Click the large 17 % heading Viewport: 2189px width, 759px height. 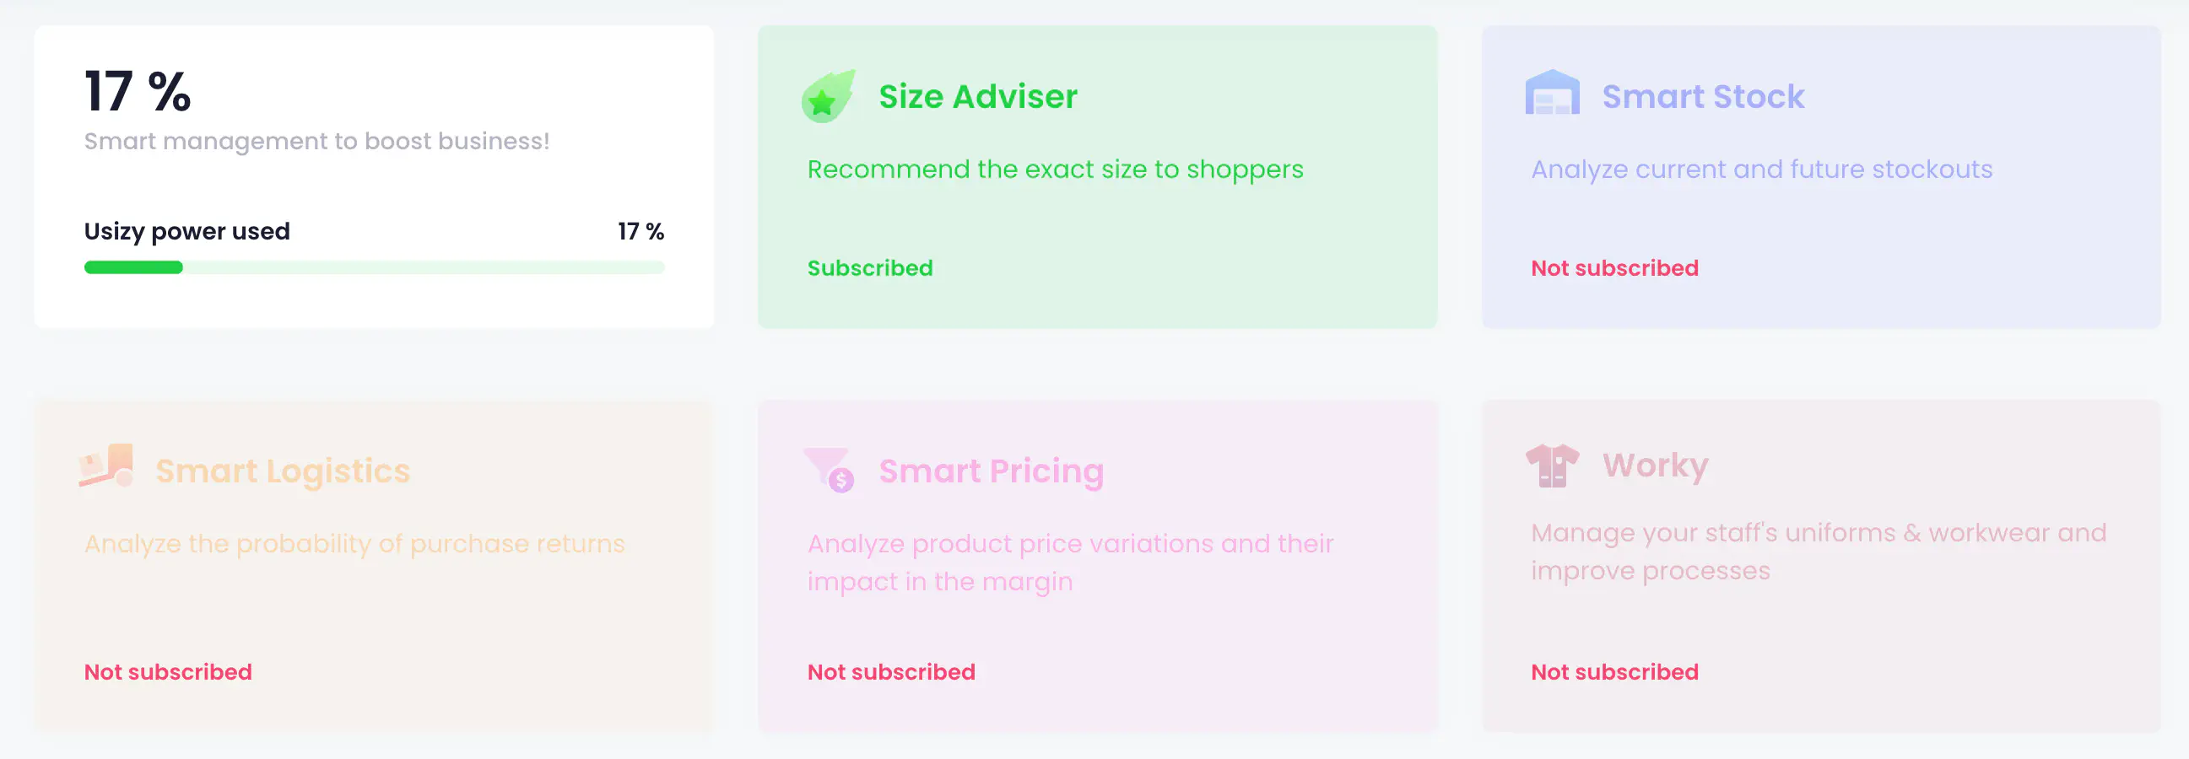pos(138,91)
